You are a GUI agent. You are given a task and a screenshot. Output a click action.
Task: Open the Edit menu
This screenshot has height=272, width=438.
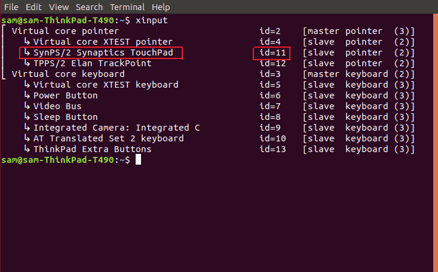point(33,7)
